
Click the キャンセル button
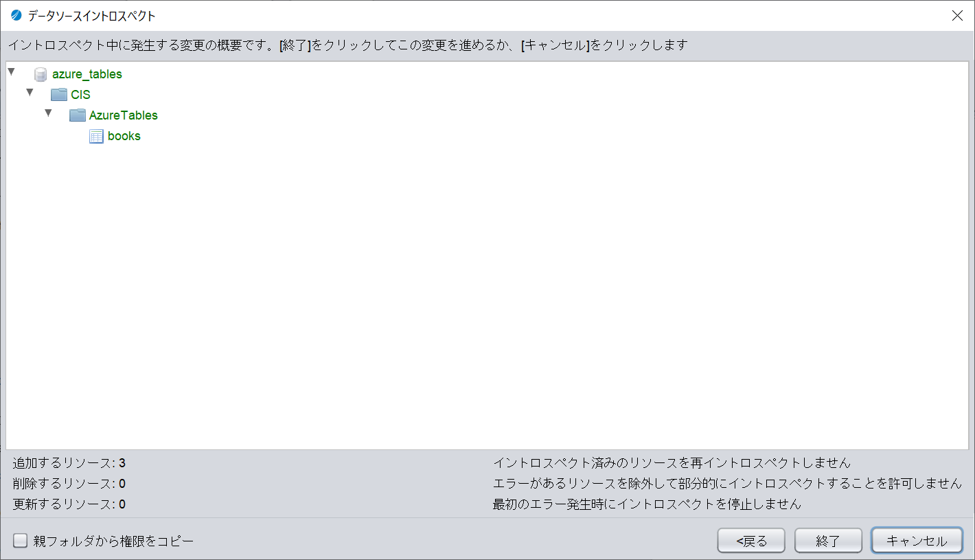click(x=917, y=541)
